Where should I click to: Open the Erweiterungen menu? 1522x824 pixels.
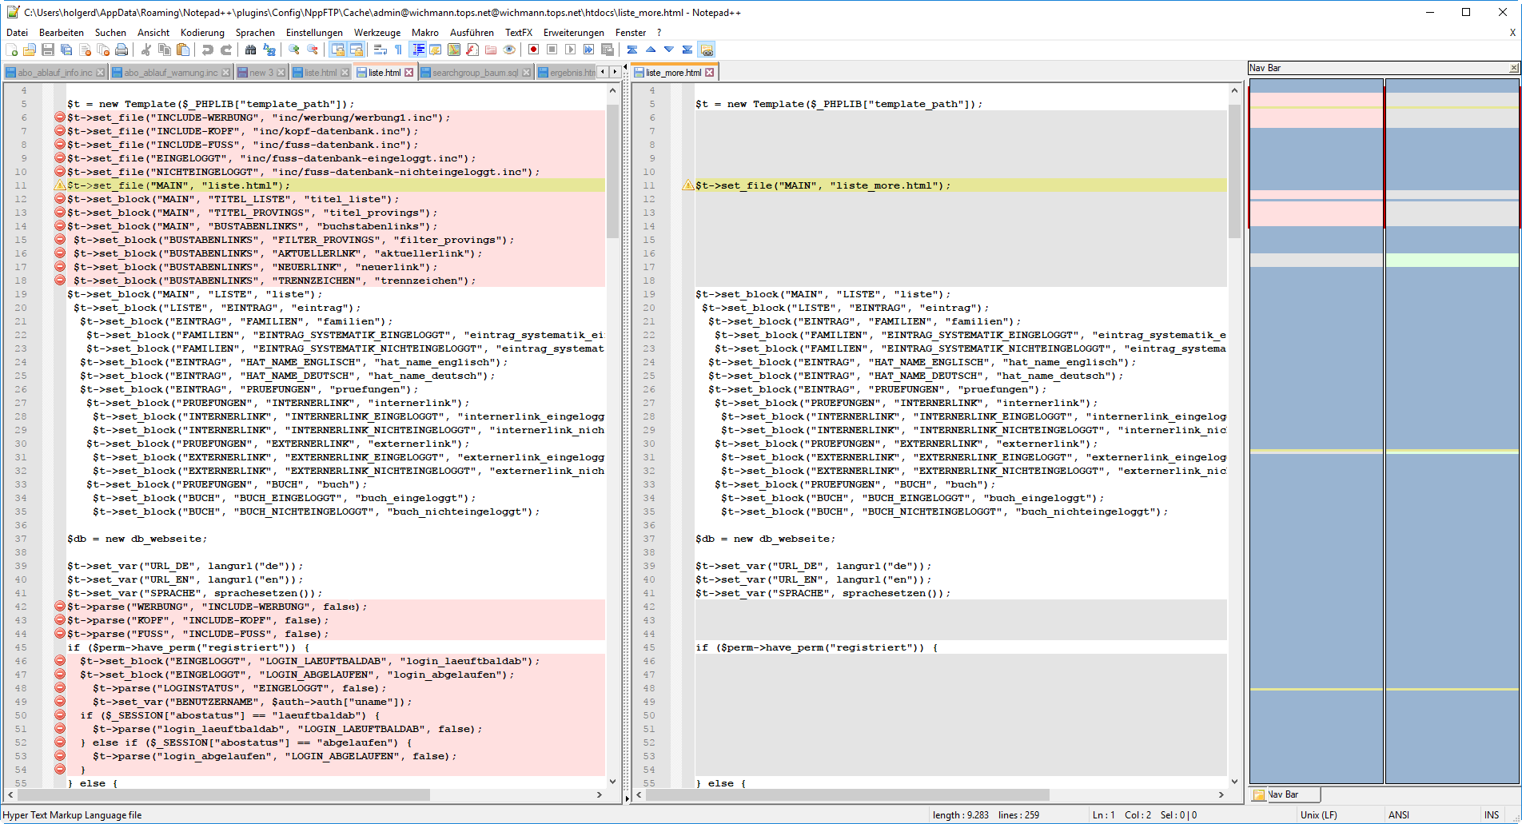(x=573, y=33)
